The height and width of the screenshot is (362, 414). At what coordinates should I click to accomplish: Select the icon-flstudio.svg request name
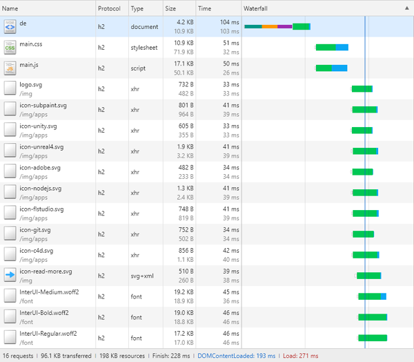click(41, 209)
